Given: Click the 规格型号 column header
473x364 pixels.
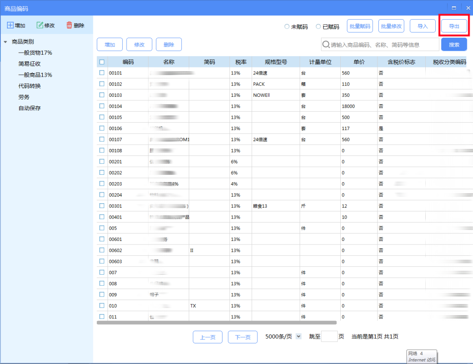Looking at the screenshot, I should coord(276,62).
